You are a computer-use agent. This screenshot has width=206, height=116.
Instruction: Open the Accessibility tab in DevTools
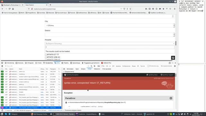click(x=90, y=63)
